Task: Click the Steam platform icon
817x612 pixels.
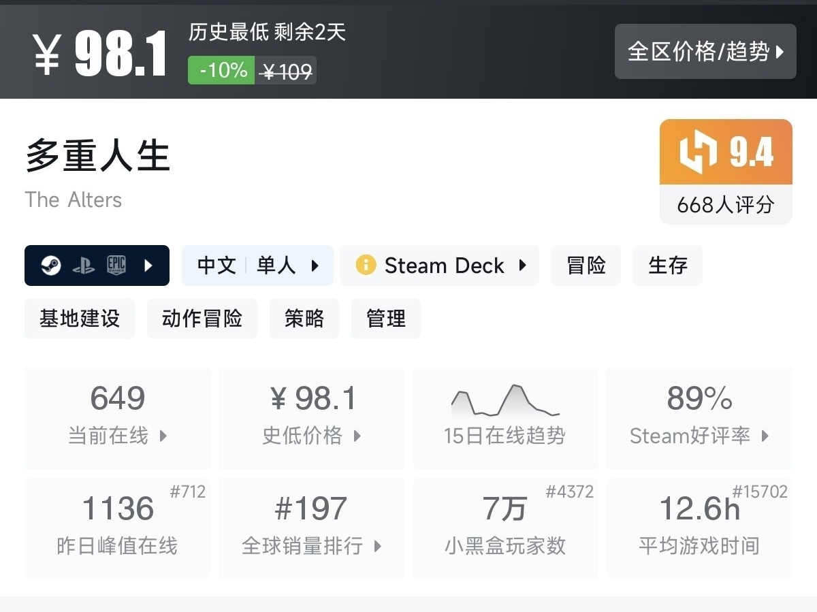Action: point(50,265)
